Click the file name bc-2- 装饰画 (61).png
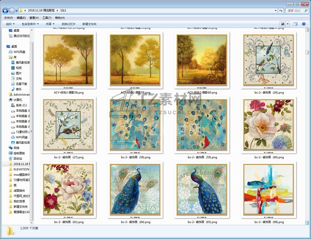The image size is (311, 239). 69,222
